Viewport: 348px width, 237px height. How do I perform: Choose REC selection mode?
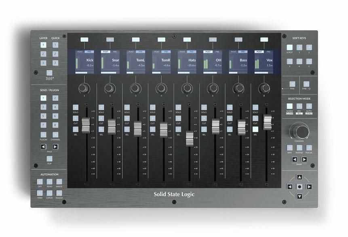click(x=299, y=106)
